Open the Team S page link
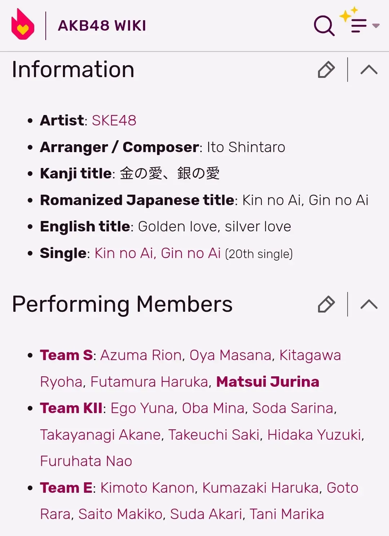Screen dimensions: 389x536 (66, 355)
